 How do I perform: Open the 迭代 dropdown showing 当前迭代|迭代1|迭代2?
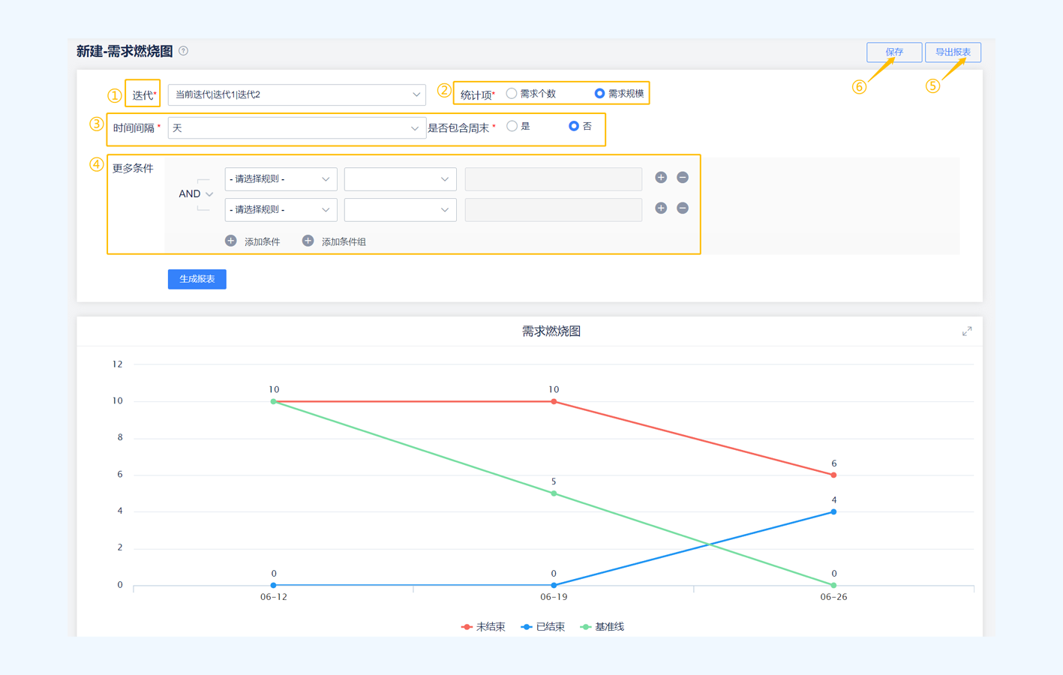[297, 94]
